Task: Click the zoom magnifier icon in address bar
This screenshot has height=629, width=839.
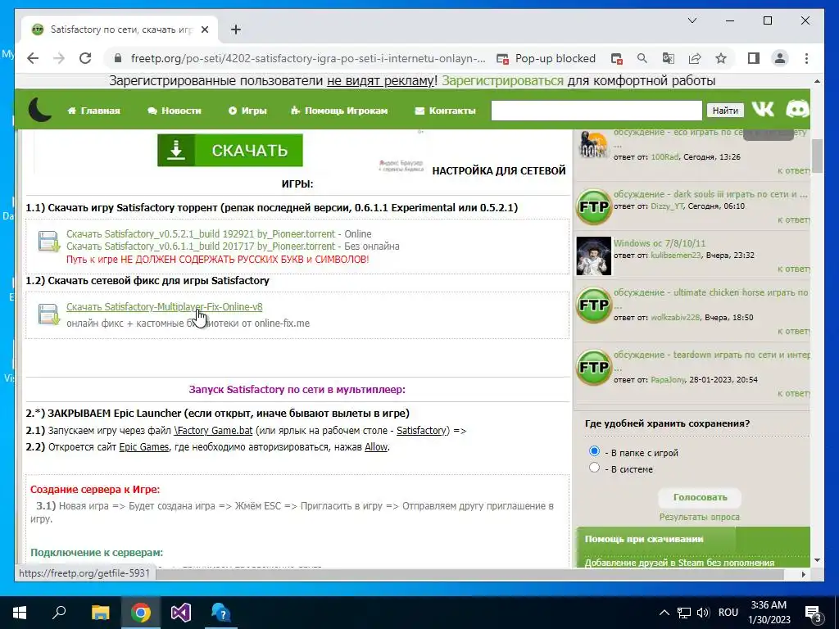Action: (642, 58)
